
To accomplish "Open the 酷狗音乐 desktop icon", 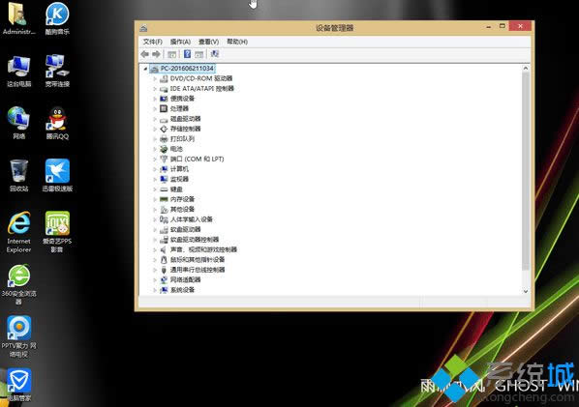I will click(x=57, y=18).
